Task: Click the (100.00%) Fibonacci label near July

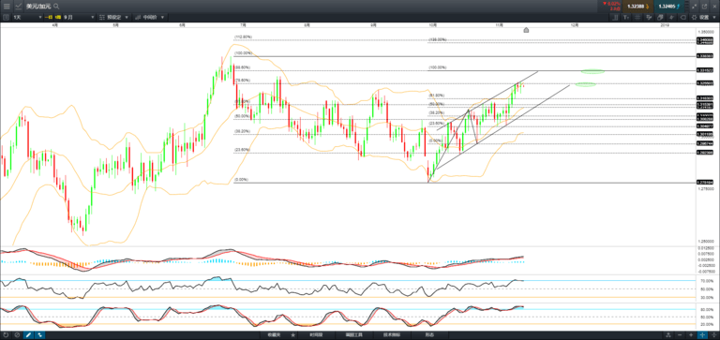Action: tap(244, 53)
